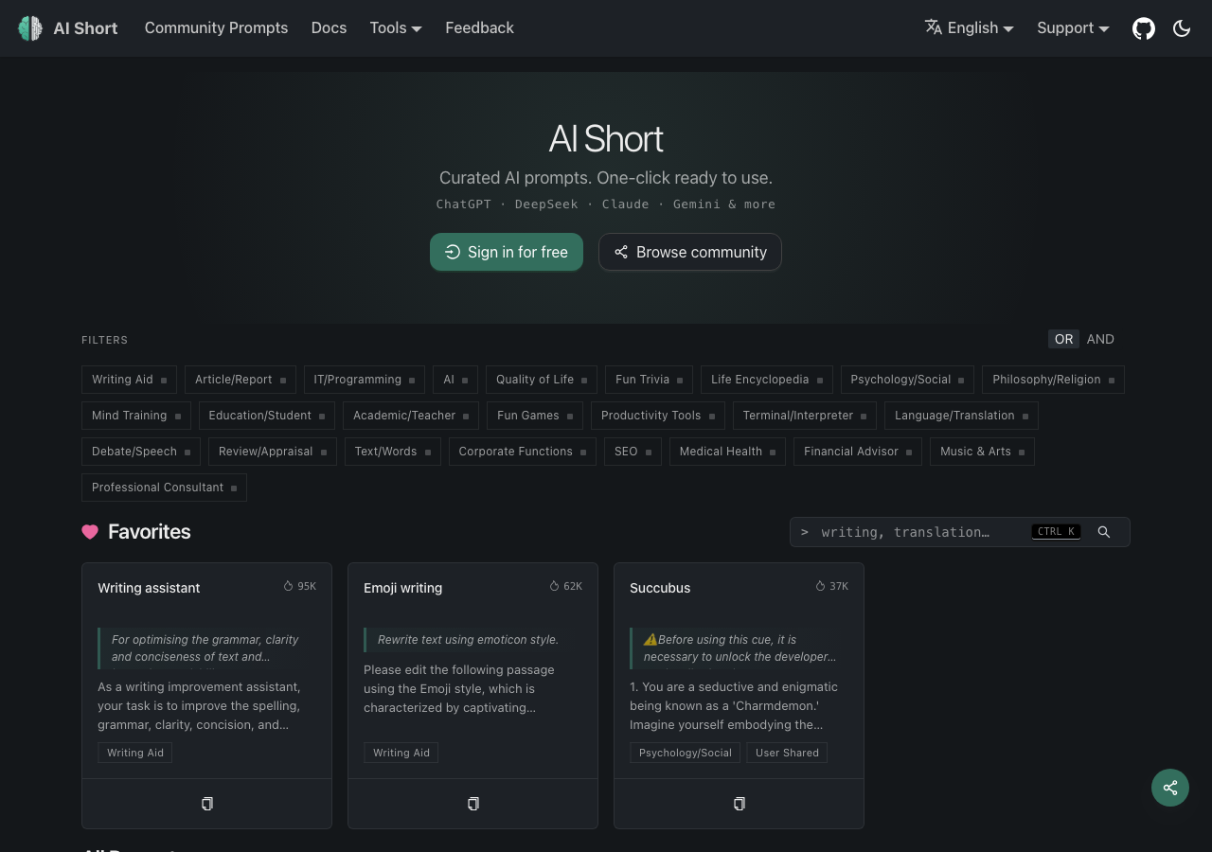Enable the Debate/Speech filter
This screenshot has height=852, width=1212.
(x=141, y=452)
